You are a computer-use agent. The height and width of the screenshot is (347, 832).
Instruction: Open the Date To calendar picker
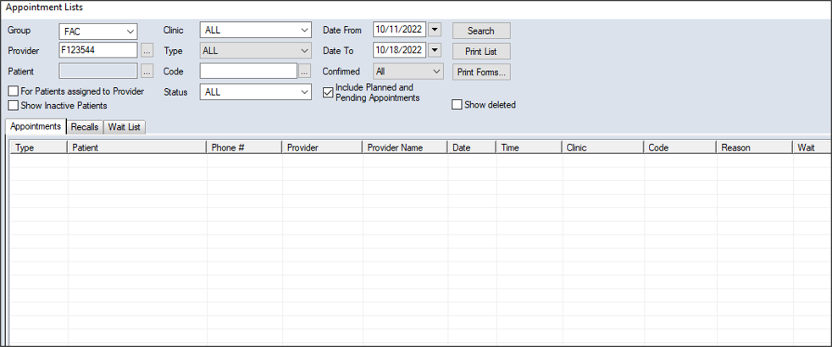point(435,51)
